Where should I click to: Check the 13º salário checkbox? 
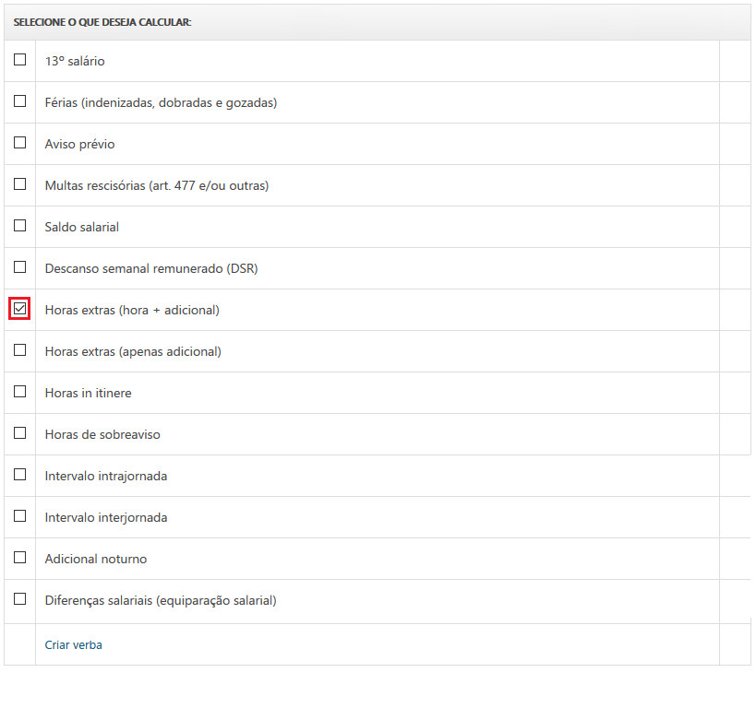[x=19, y=60]
